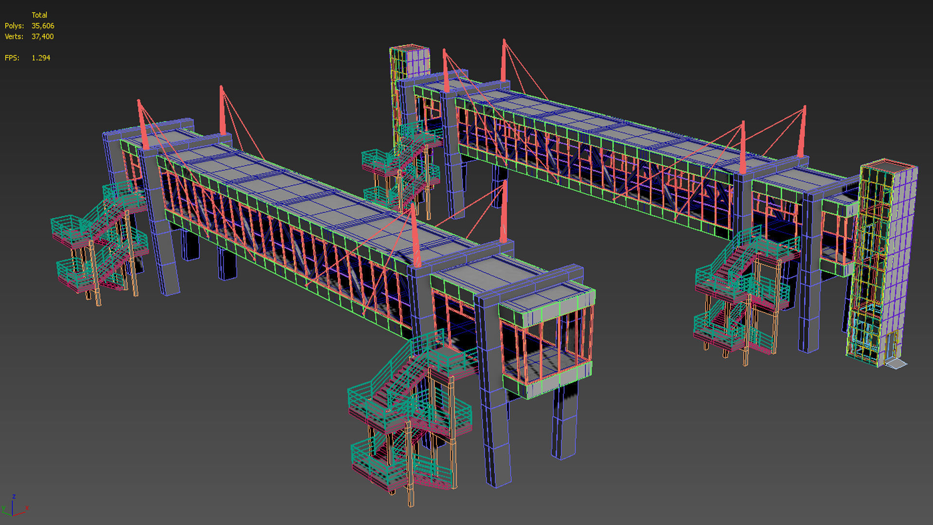
Task: Click the Polys count 35,606
Action: (x=43, y=26)
